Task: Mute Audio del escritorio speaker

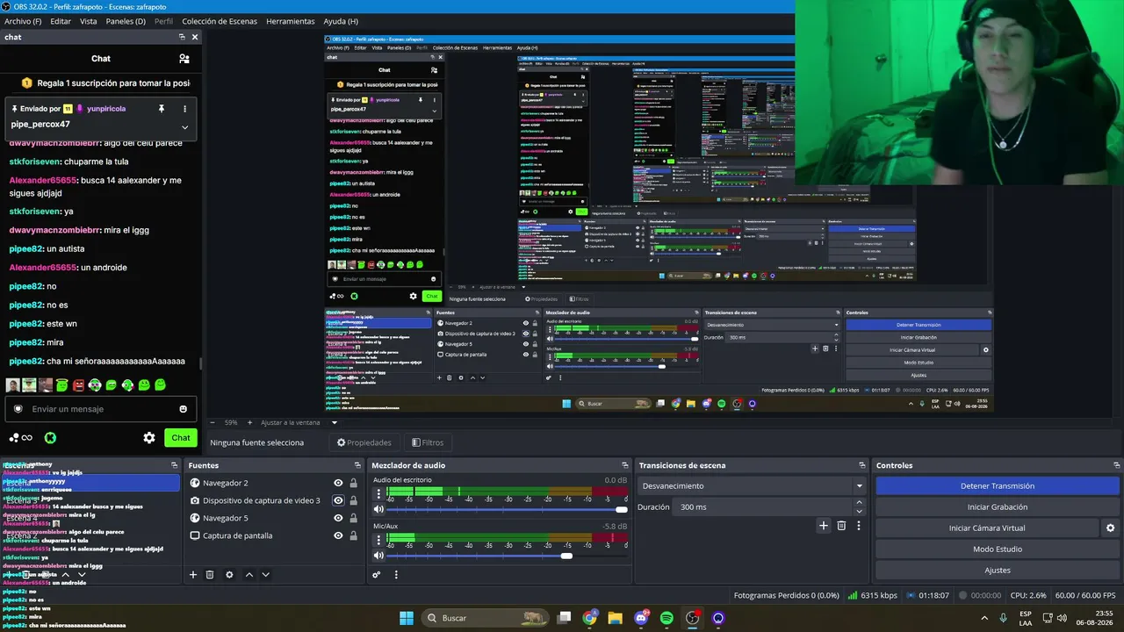Action: click(x=379, y=509)
